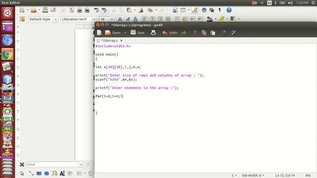317x178 pixels.
Task: Click the Open button in gedit
Action: point(113,33)
